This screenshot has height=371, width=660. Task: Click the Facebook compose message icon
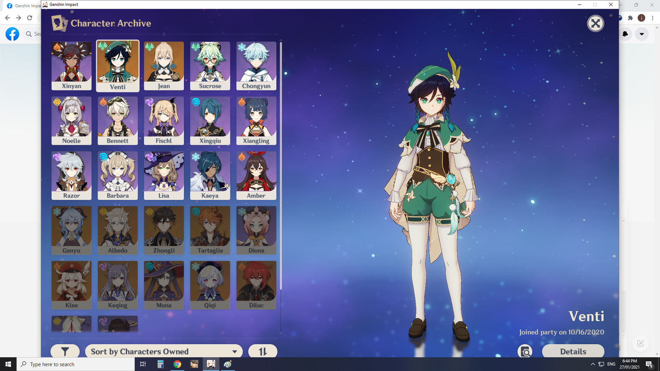[640, 343]
